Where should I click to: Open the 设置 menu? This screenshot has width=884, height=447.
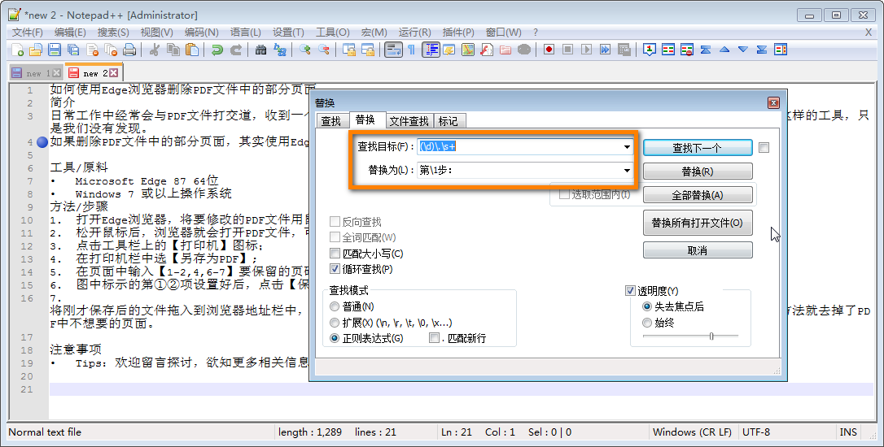click(x=288, y=32)
